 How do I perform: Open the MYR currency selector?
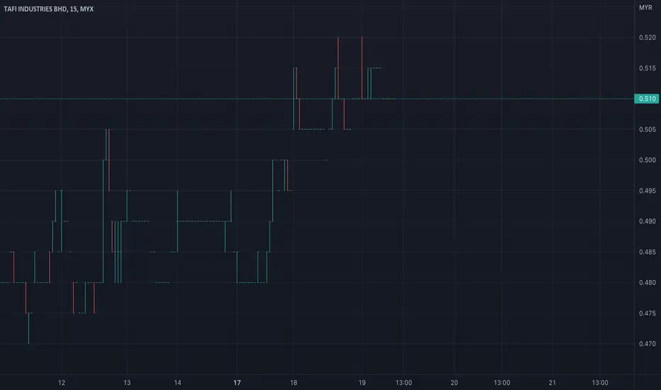(x=645, y=8)
